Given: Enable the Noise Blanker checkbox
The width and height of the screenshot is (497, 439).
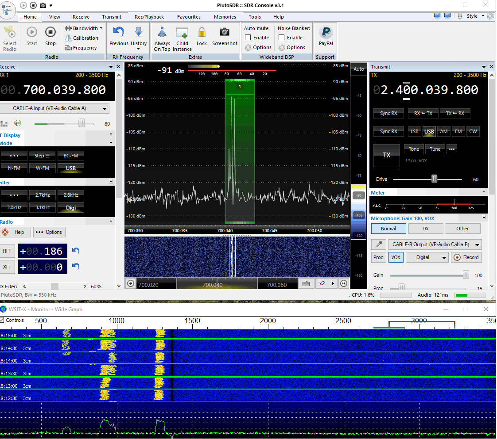Looking at the screenshot, I should click(282, 38).
